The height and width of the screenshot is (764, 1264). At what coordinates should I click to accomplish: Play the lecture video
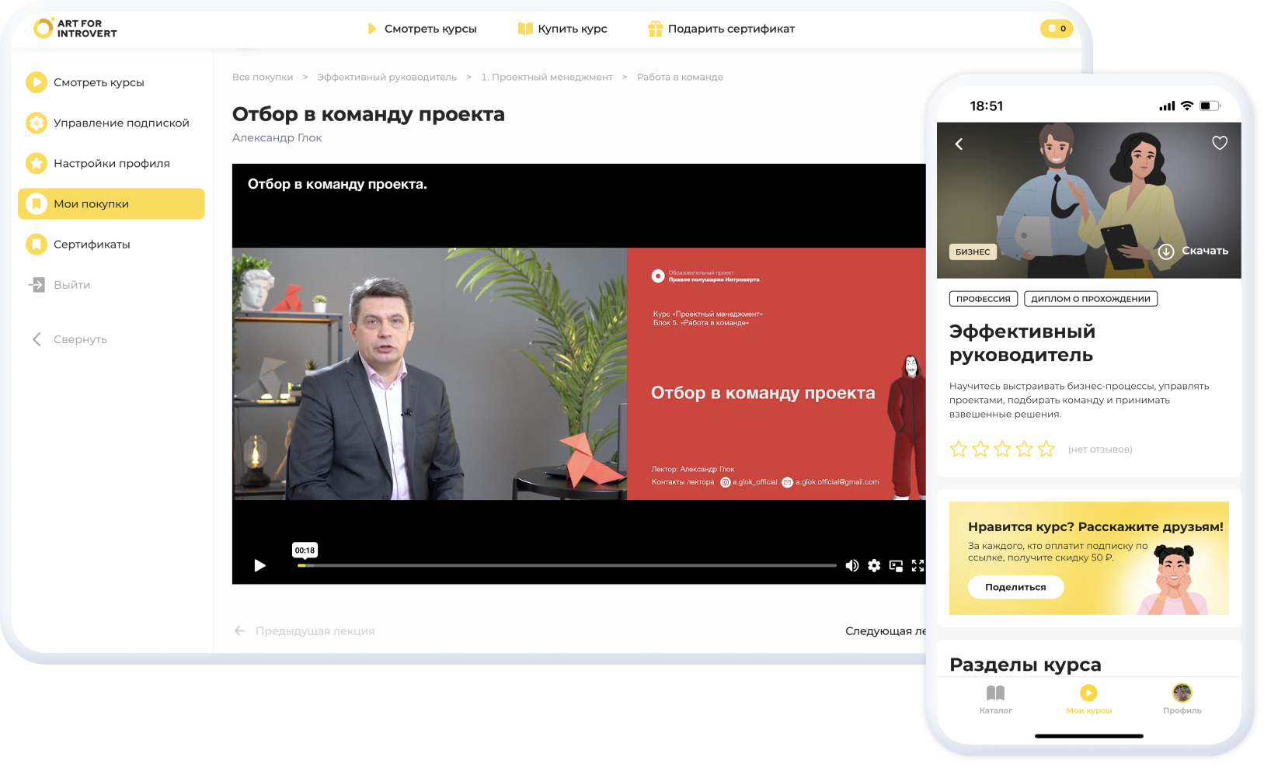coord(260,565)
